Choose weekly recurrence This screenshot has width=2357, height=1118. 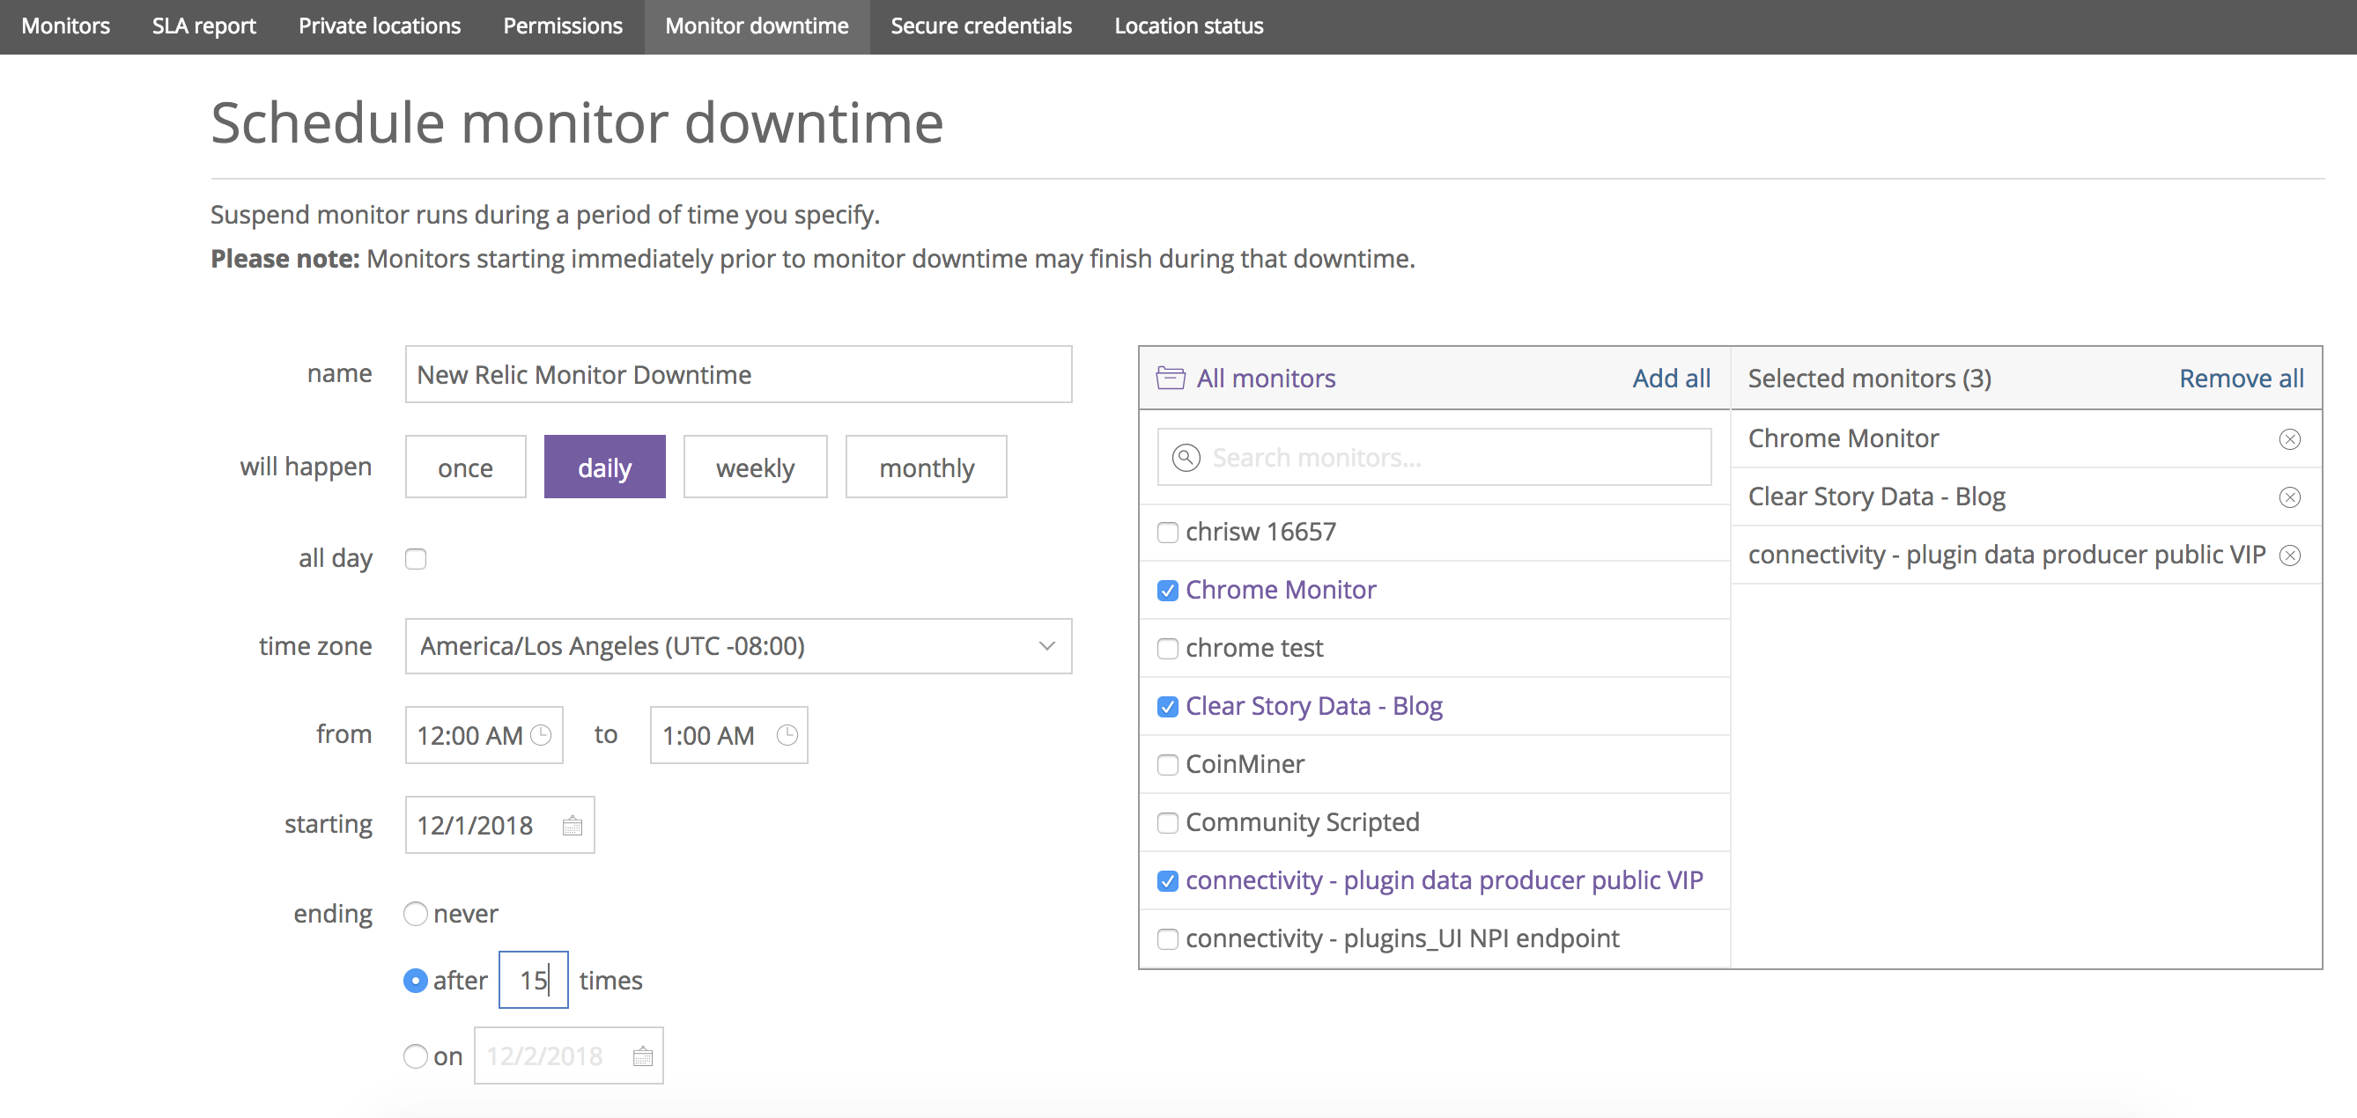[755, 467]
